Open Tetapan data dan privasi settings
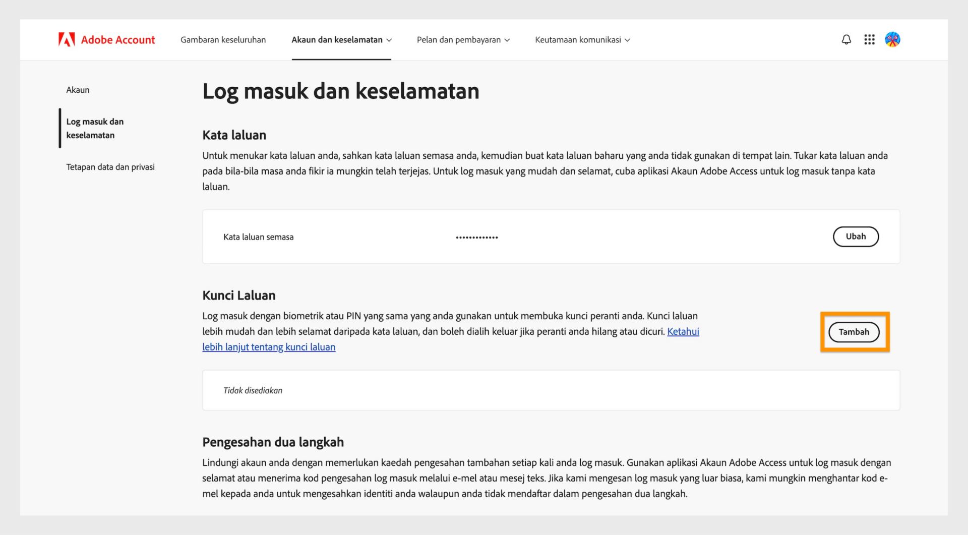The width and height of the screenshot is (968, 535). (110, 166)
